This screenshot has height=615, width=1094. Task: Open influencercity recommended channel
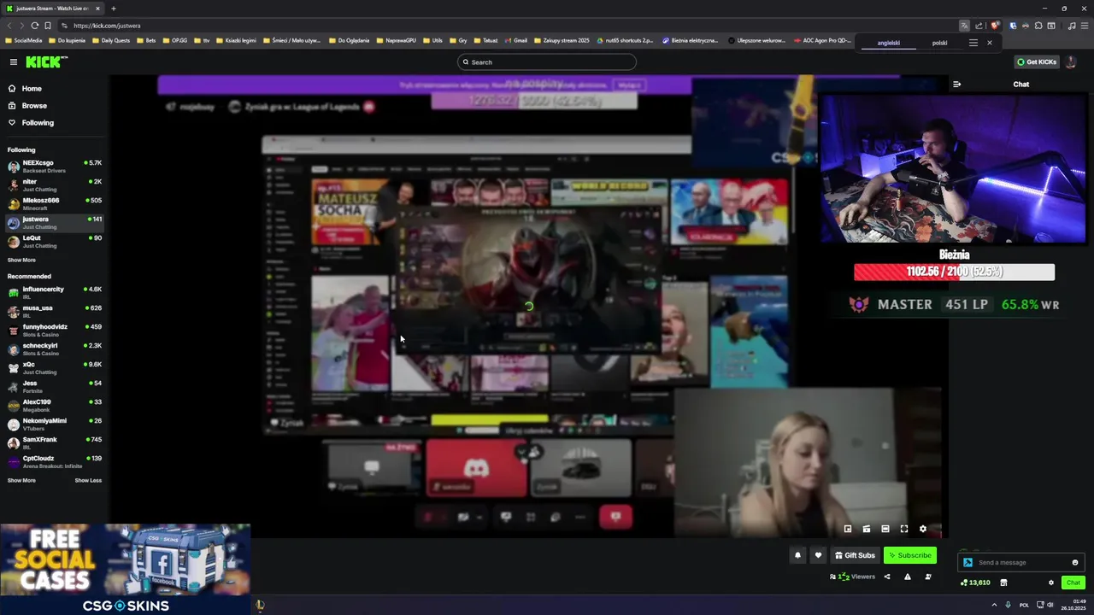point(54,292)
